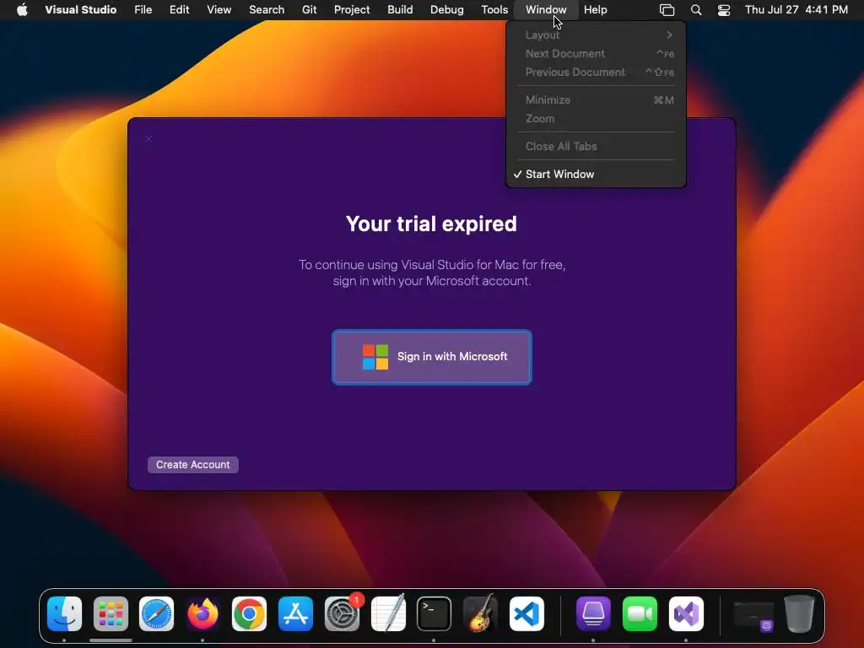Viewport: 864px width, 648px height.
Task: Open Control Center in menu bar
Action: [x=723, y=10]
